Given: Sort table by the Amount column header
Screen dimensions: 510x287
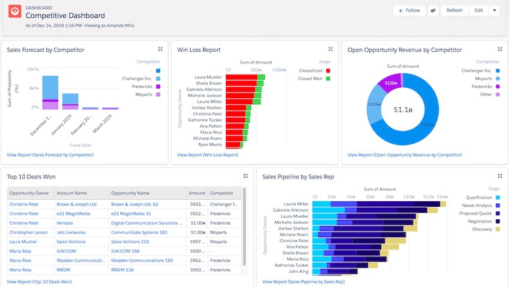Looking at the screenshot, I should click(x=197, y=194).
